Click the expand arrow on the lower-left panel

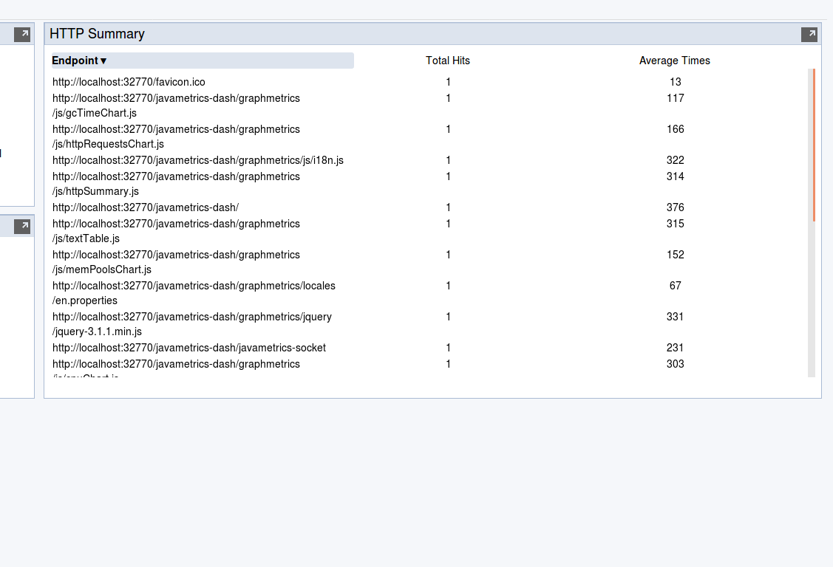pyautogui.click(x=21, y=226)
